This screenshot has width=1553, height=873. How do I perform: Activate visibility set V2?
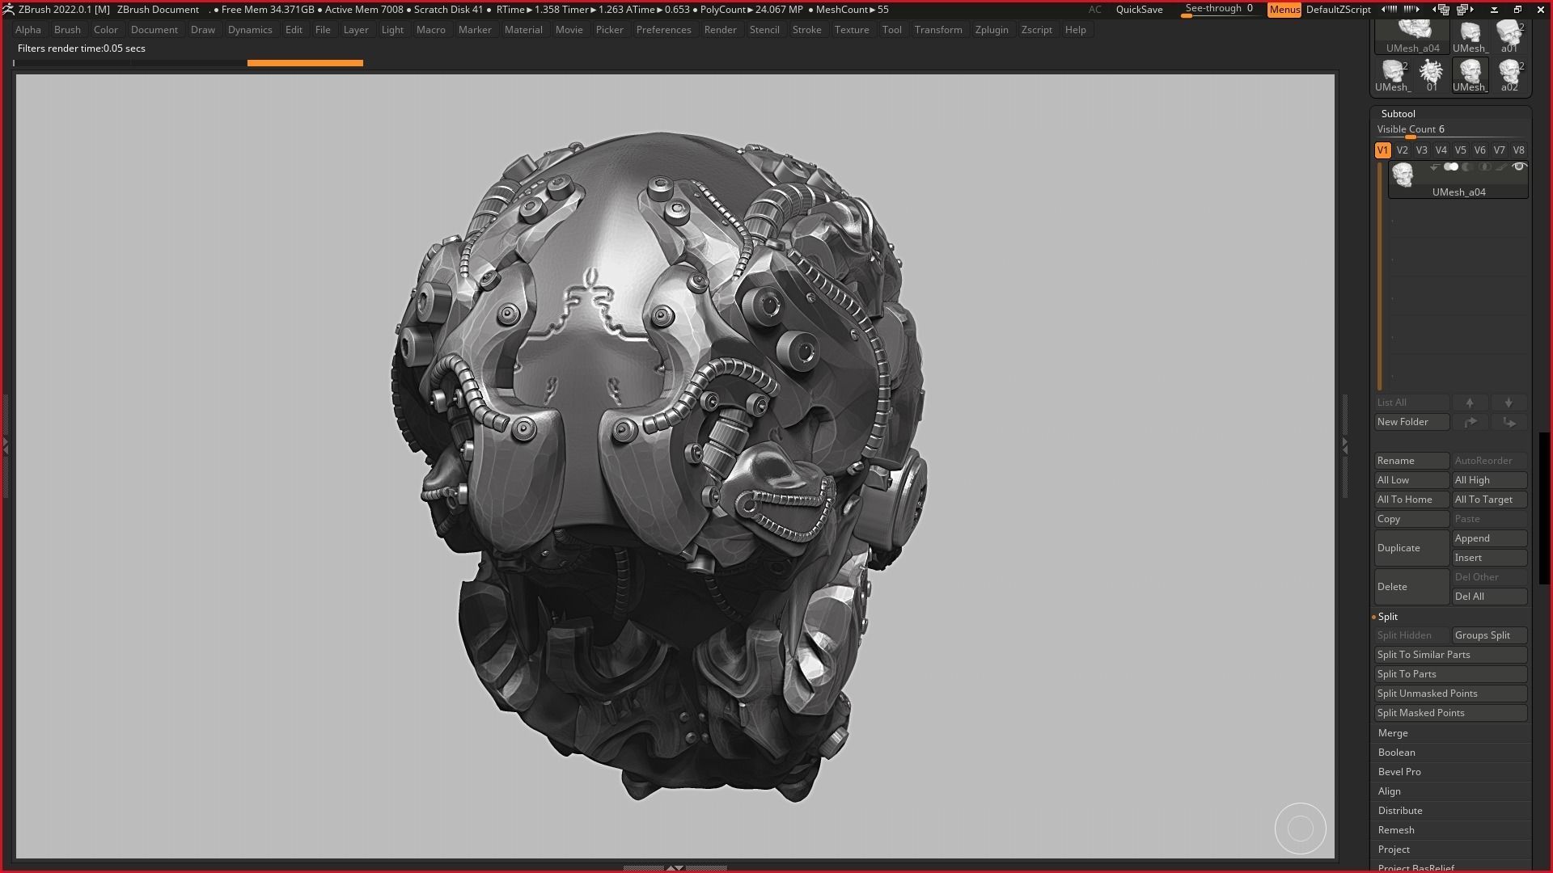pos(1402,150)
